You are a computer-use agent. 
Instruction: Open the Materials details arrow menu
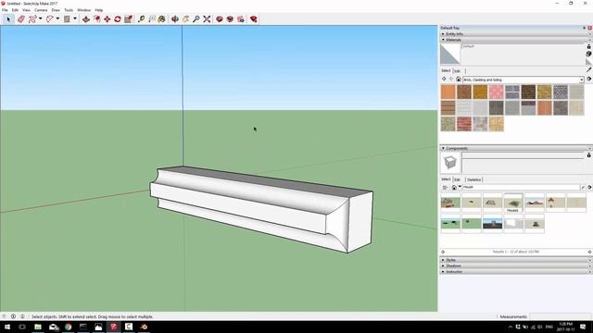[589, 80]
